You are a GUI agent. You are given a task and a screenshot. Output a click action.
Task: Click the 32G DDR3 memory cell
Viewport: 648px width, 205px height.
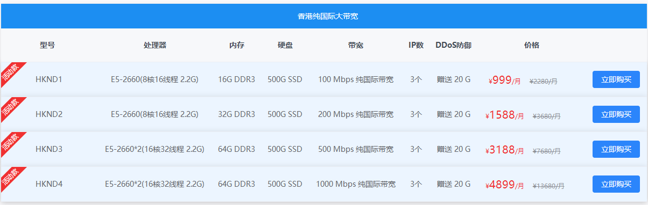point(237,114)
